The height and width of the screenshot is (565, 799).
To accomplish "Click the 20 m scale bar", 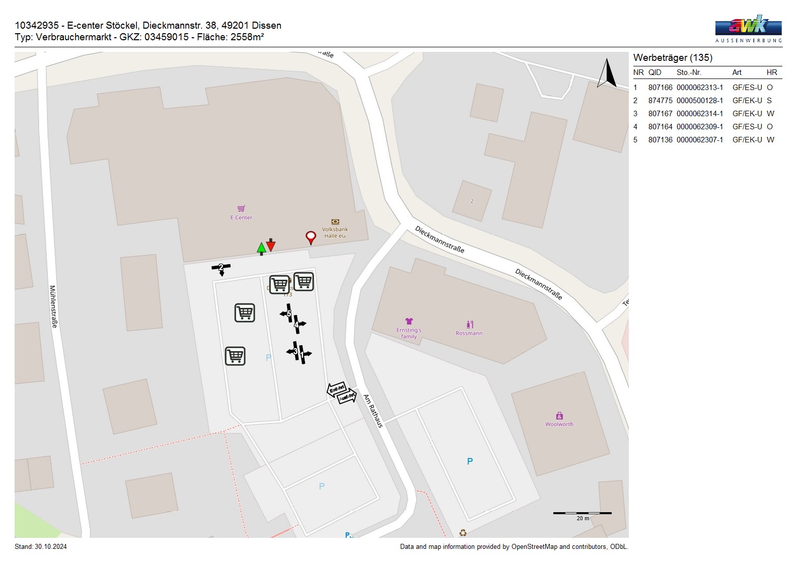I will (x=582, y=514).
